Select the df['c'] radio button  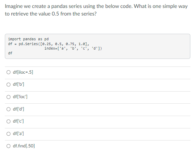pos(8,121)
